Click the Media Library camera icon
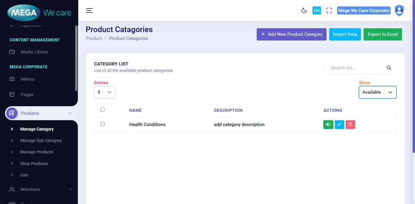415x204 pixels. click(12, 52)
